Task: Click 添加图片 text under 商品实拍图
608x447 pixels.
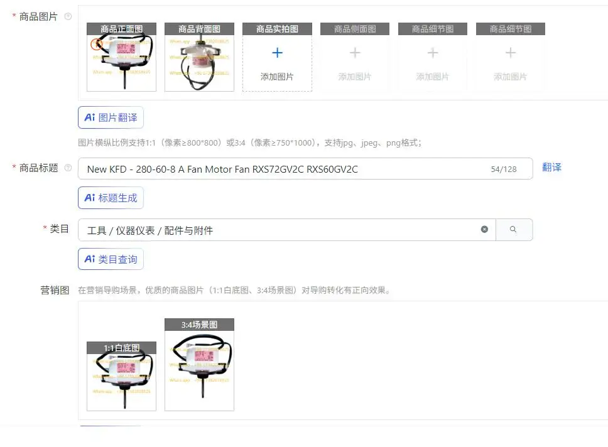Action: click(277, 77)
